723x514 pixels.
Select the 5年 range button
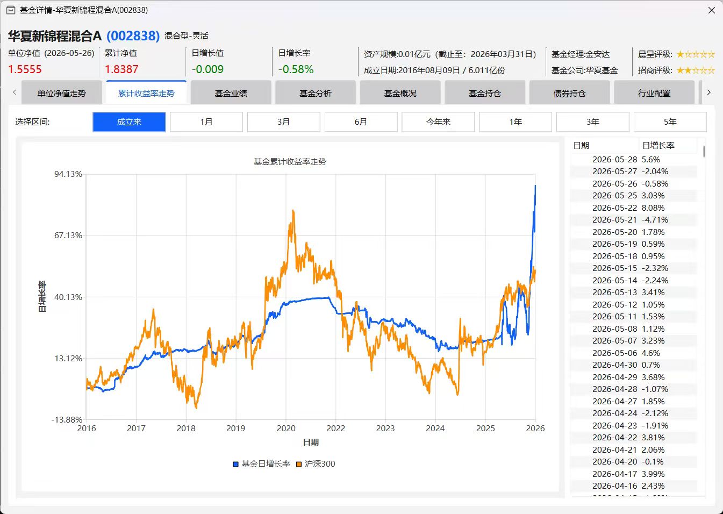tap(670, 122)
